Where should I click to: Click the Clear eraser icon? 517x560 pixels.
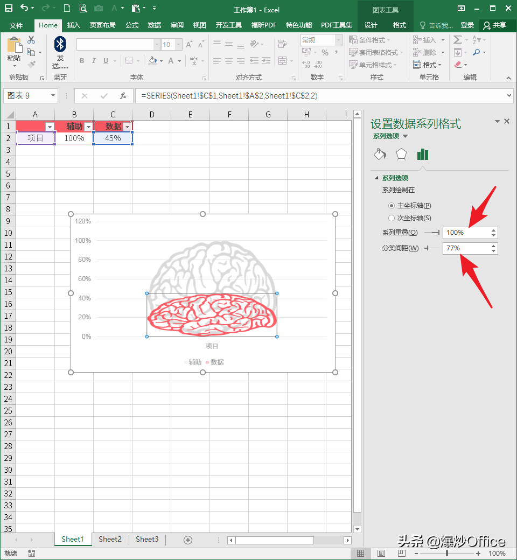tap(458, 65)
